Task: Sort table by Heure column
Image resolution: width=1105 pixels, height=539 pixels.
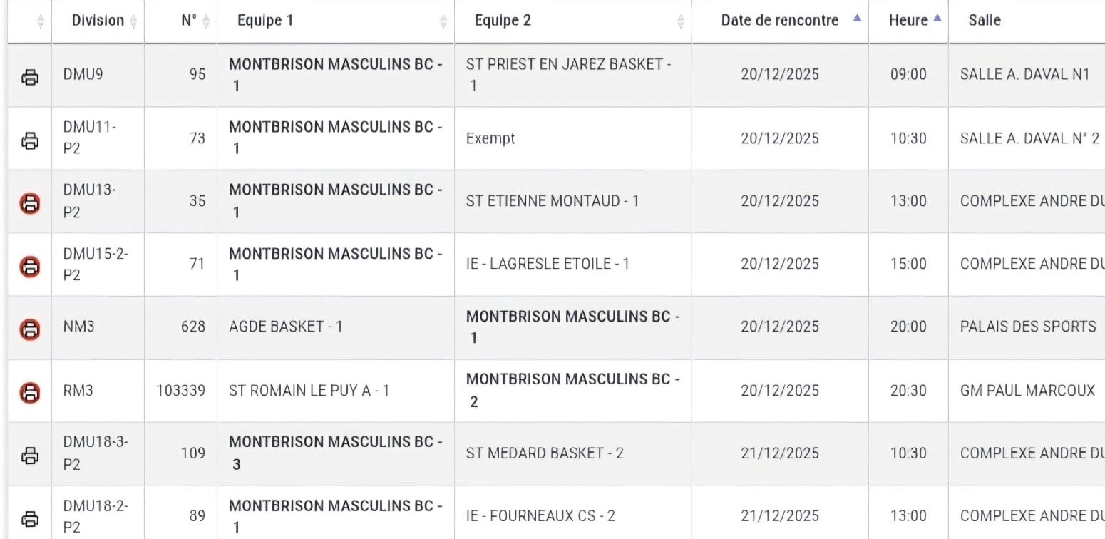Action: (x=908, y=21)
